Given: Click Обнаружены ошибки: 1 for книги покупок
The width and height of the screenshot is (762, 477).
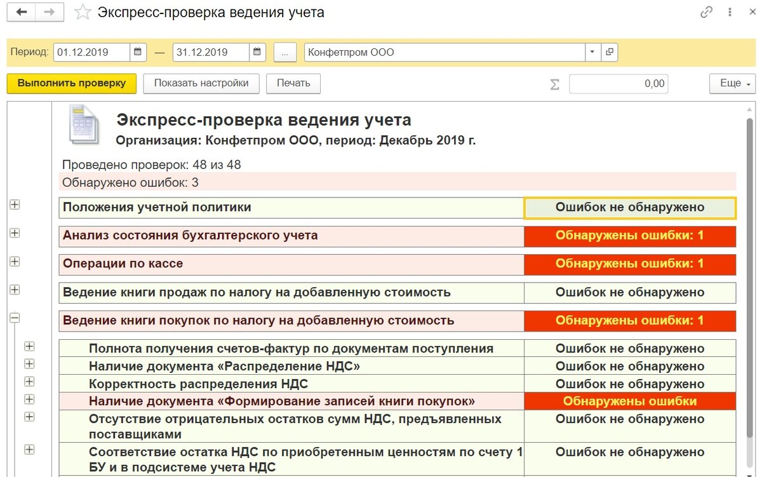Looking at the screenshot, I should click(x=630, y=321).
